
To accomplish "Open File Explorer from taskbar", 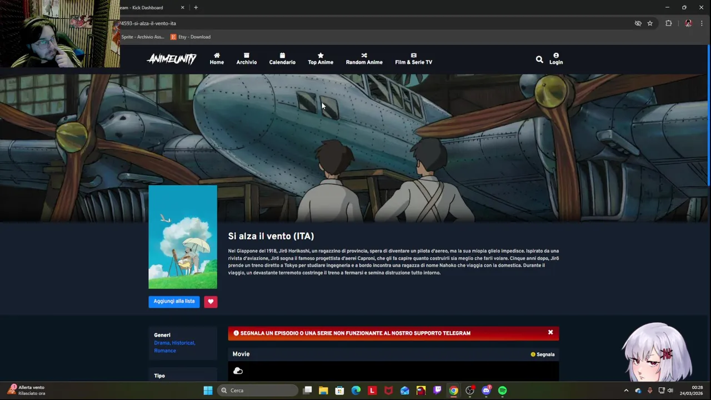I will (323, 391).
